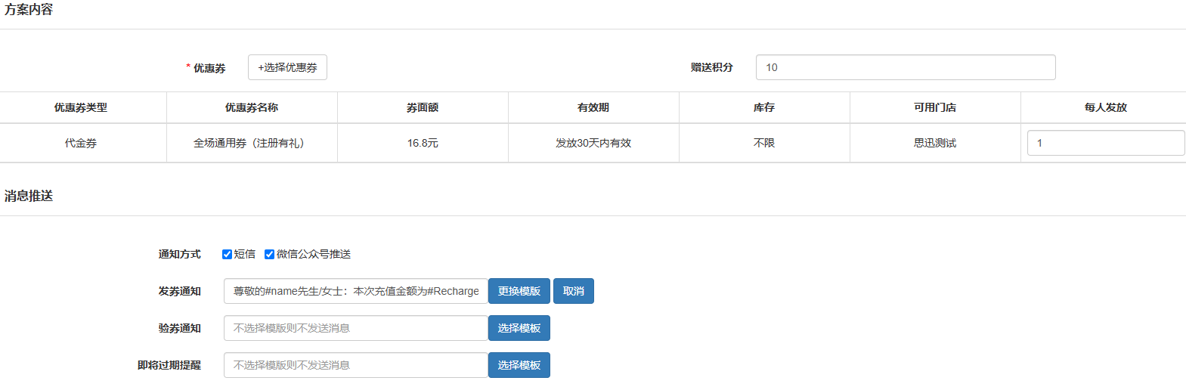The height and width of the screenshot is (390, 1186).
Task: Click the 优惠券名称 column header
Action: click(x=252, y=107)
